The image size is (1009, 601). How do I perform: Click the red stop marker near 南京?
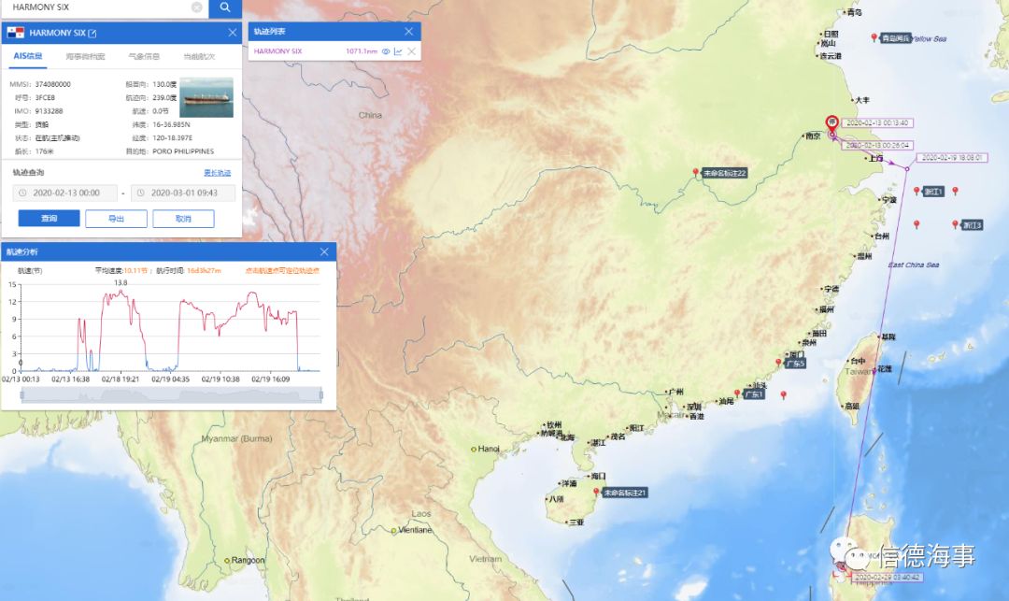831,122
